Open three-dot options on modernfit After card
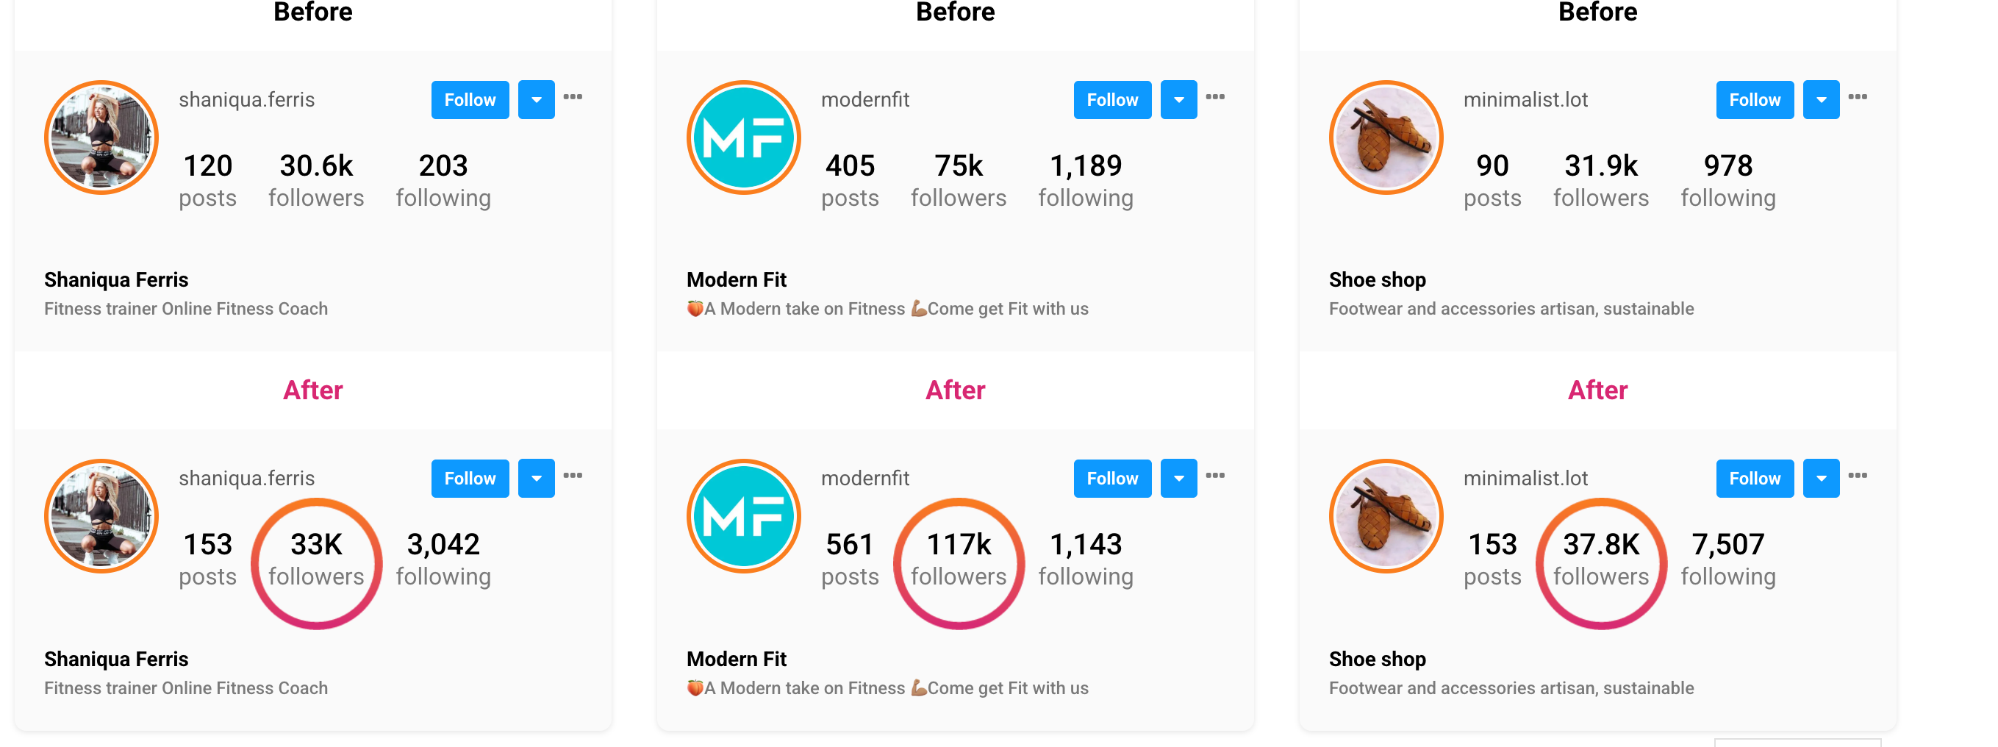The image size is (1998, 747). tap(1214, 476)
